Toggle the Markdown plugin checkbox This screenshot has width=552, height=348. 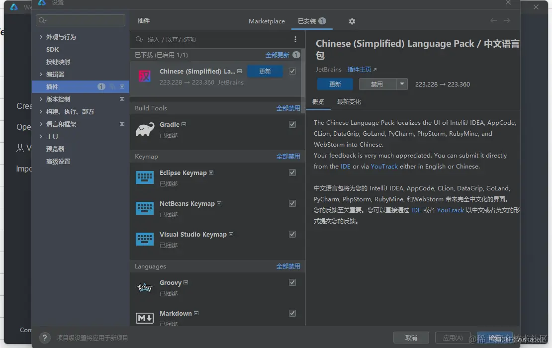click(x=292, y=313)
